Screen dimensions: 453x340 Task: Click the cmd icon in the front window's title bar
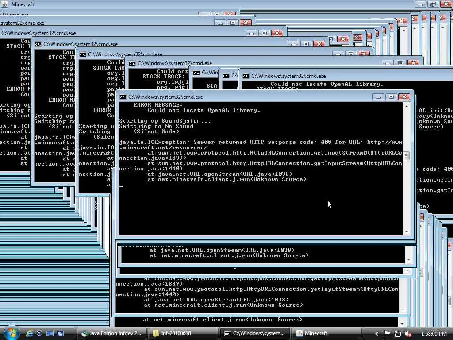tap(123, 97)
